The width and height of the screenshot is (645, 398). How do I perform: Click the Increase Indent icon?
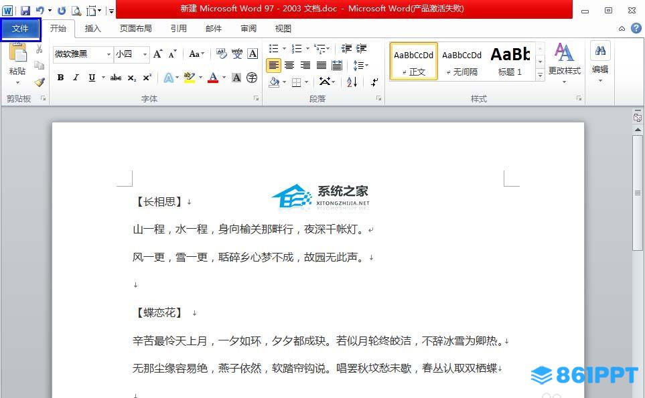362,48
